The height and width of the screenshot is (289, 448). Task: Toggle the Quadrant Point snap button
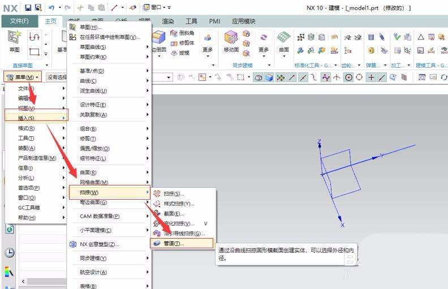[359, 77]
